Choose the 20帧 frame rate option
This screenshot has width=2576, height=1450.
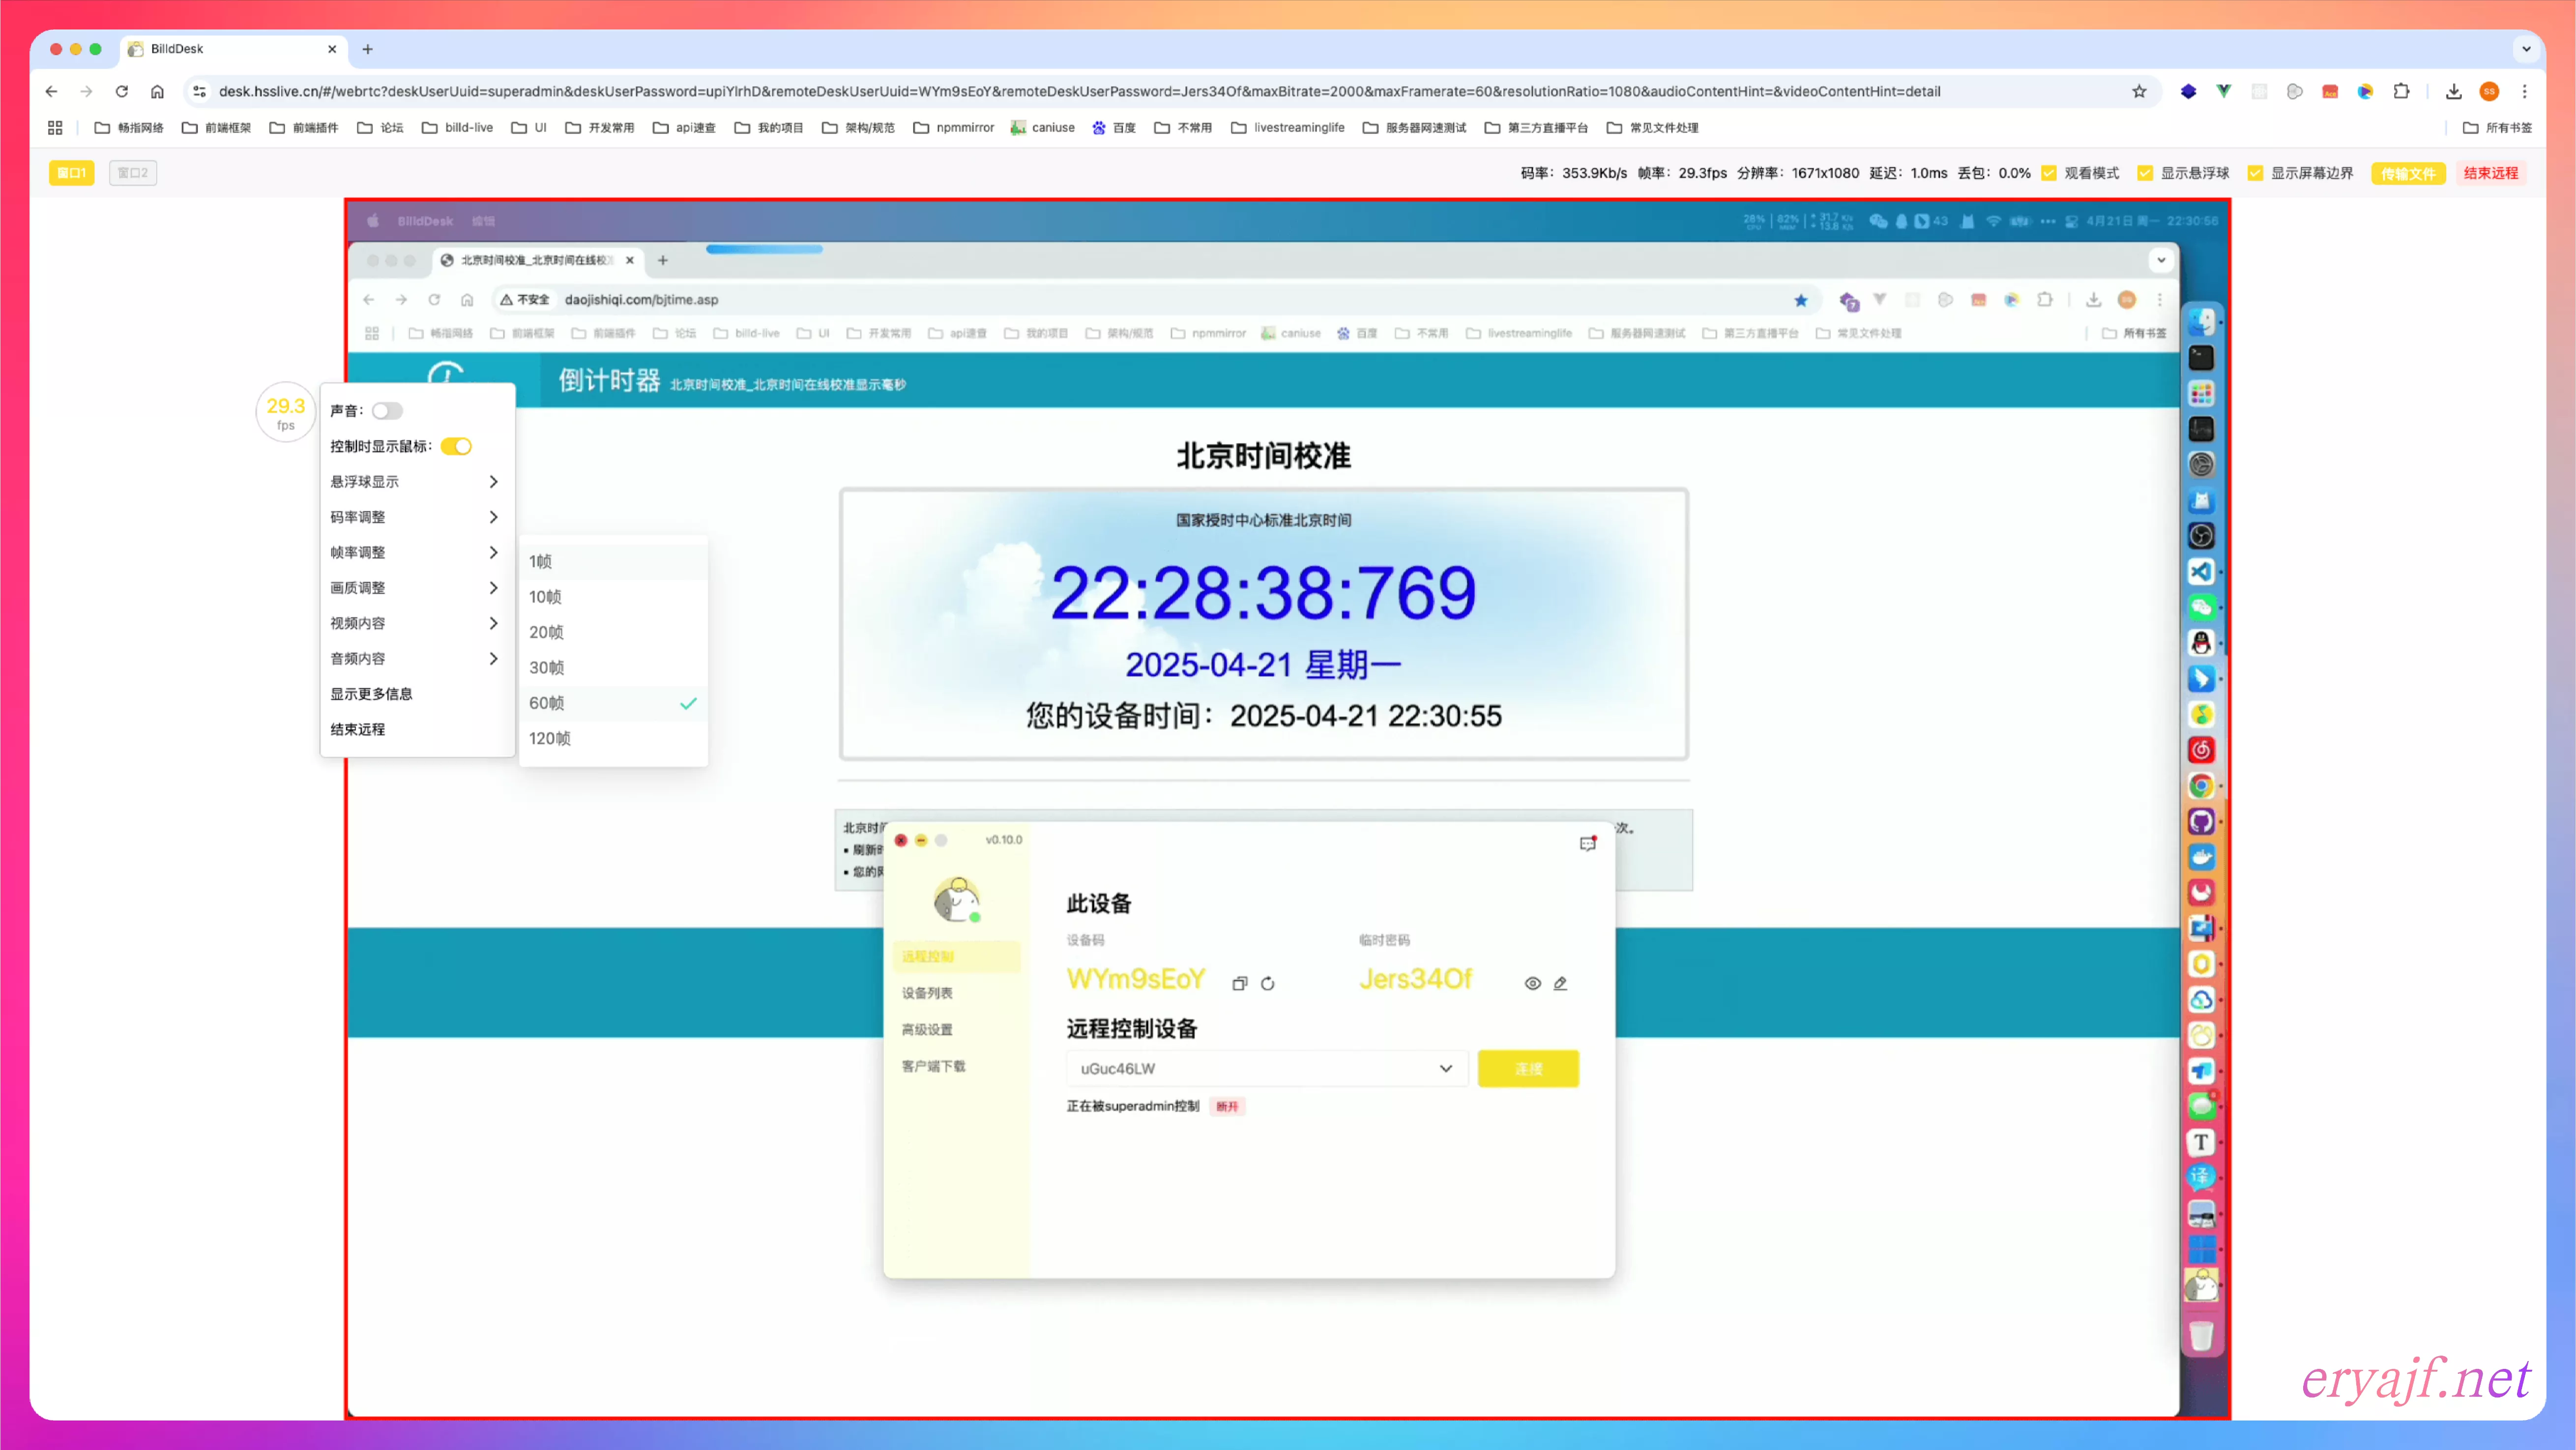613,632
